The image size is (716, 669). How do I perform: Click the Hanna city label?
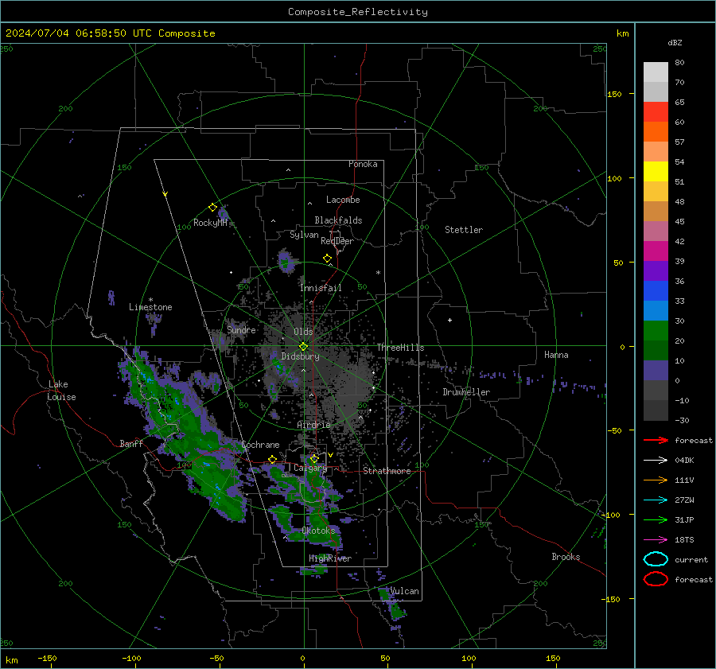tap(556, 355)
